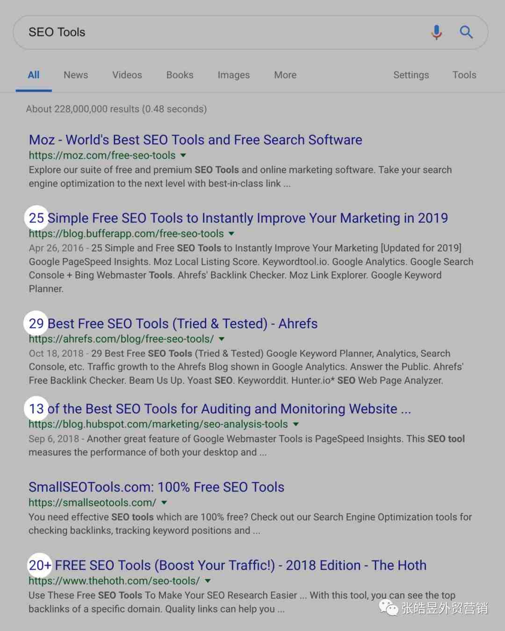Image resolution: width=505 pixels, height=631 pixels.
Task: Open dropdown arrow beside thehoth.com URL
Action: 208,581
